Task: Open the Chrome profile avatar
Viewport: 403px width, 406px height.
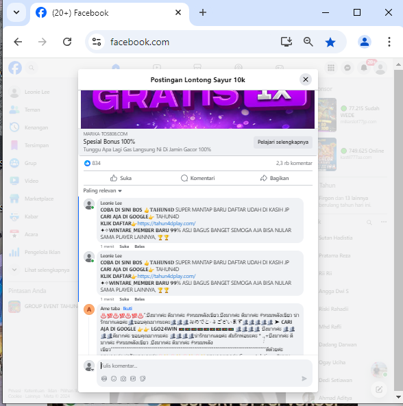Action: coord(365,42)
